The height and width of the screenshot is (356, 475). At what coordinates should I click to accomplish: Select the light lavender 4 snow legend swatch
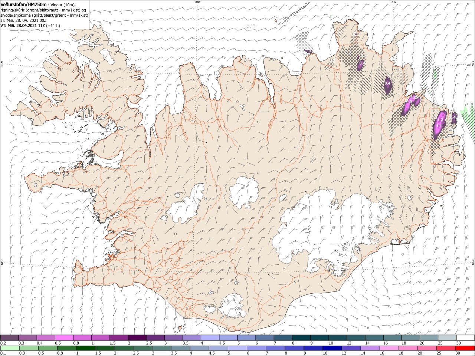210,338
